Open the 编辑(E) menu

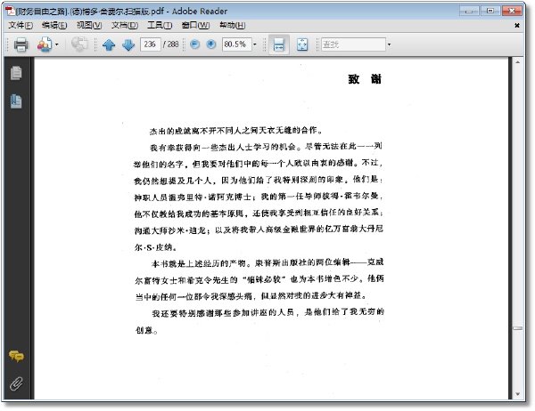[x=53, y=25]
